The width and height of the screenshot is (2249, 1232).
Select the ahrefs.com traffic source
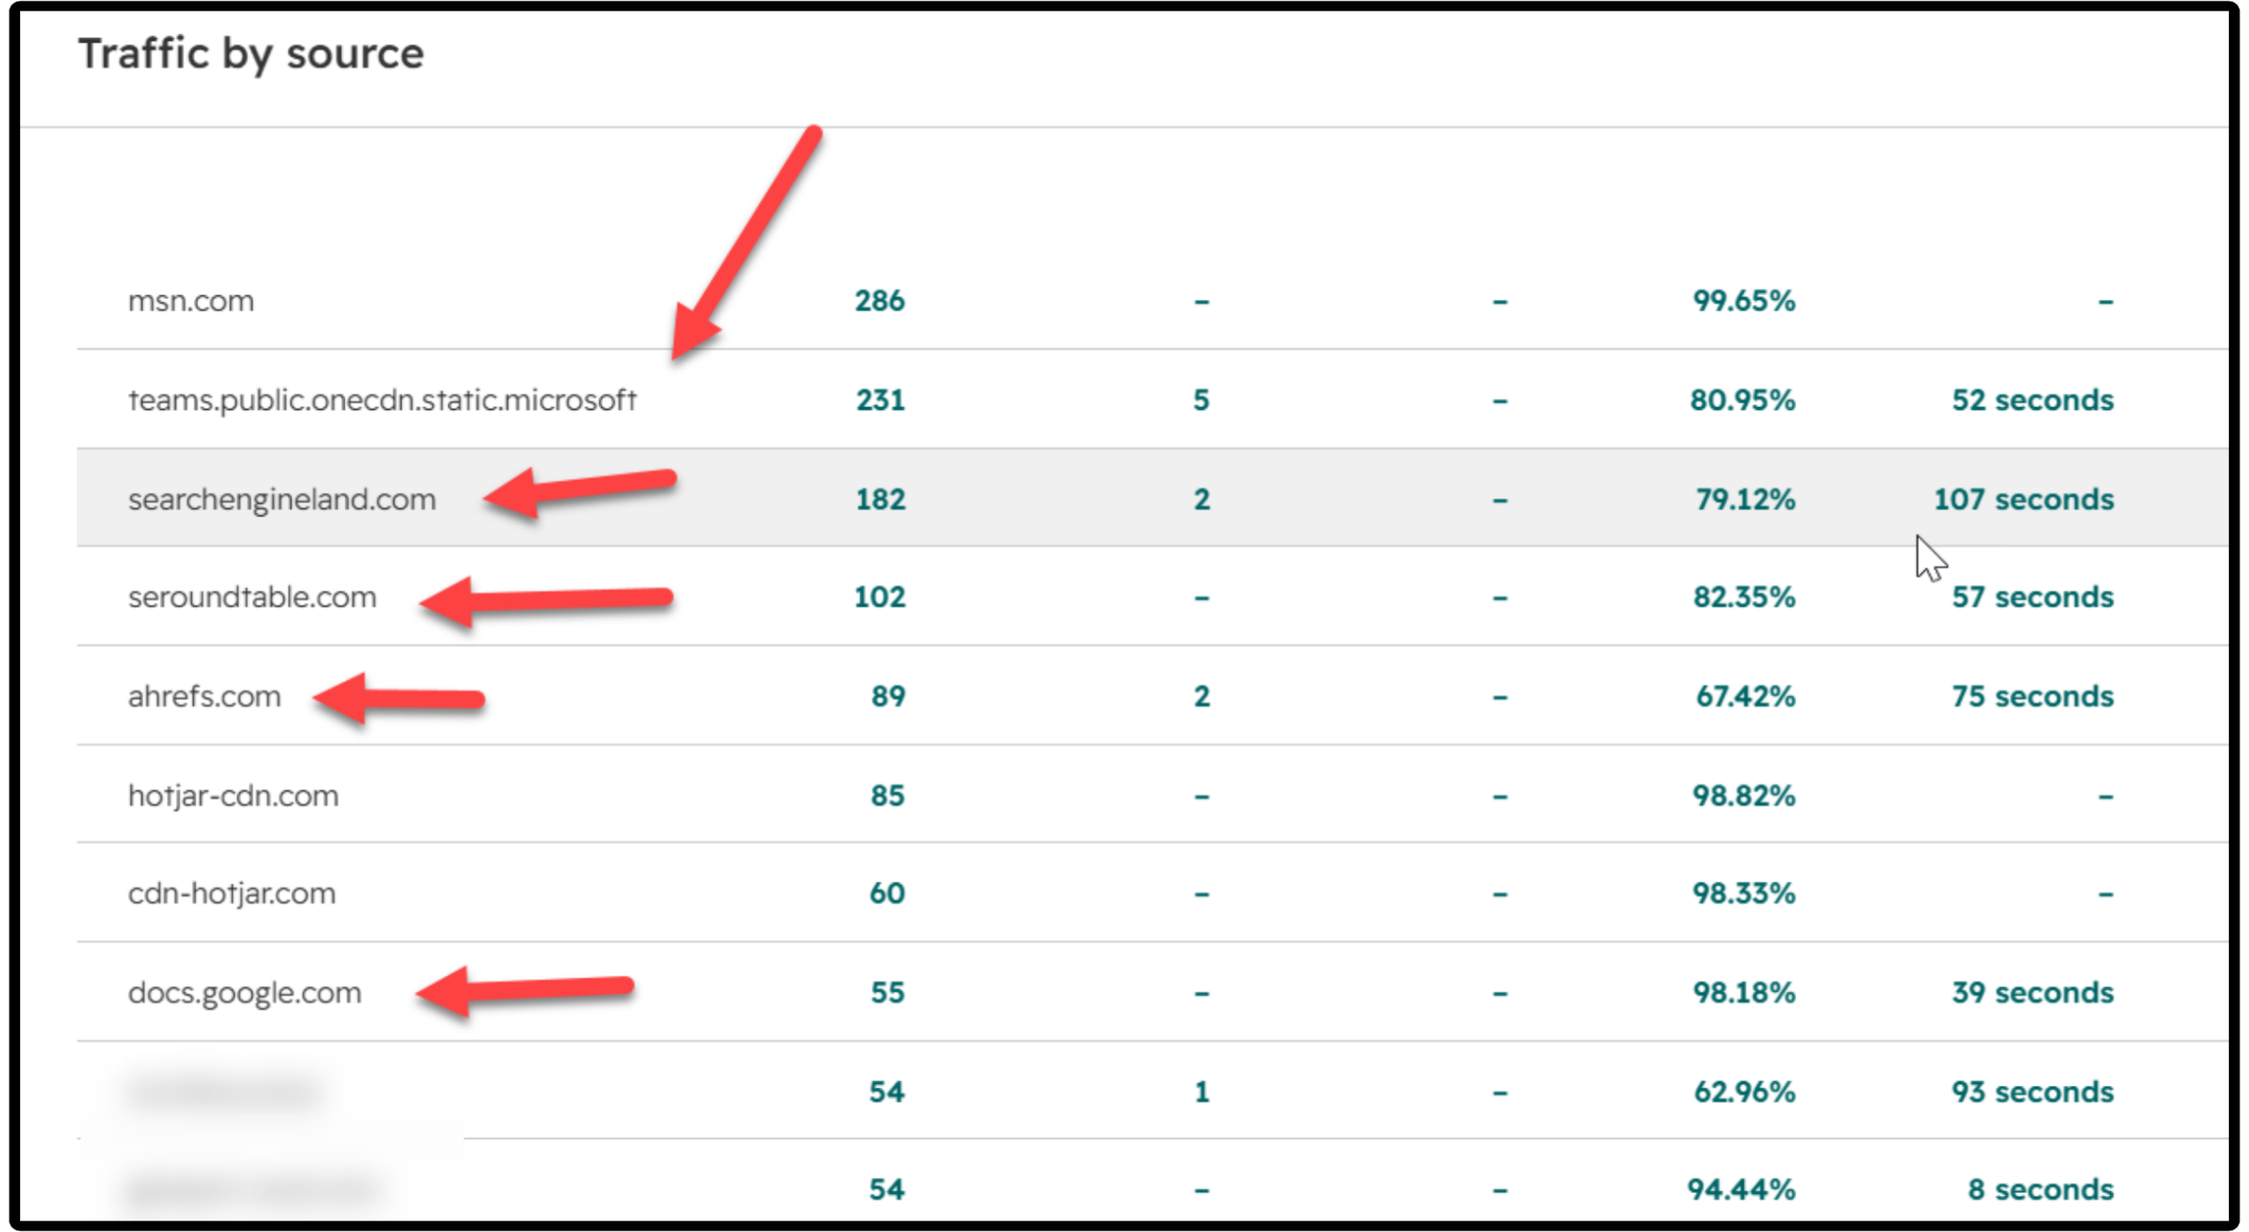(x=204, y=697)
